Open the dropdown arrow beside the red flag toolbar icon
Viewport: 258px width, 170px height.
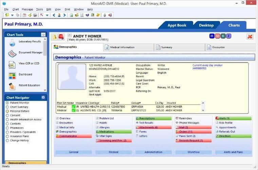pyautogui.click(x=47, y=15)
